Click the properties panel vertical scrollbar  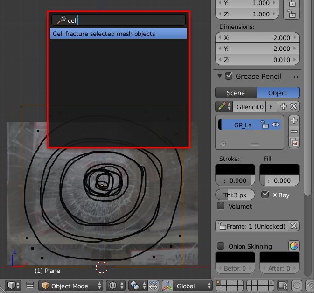[x=307, y=97]
